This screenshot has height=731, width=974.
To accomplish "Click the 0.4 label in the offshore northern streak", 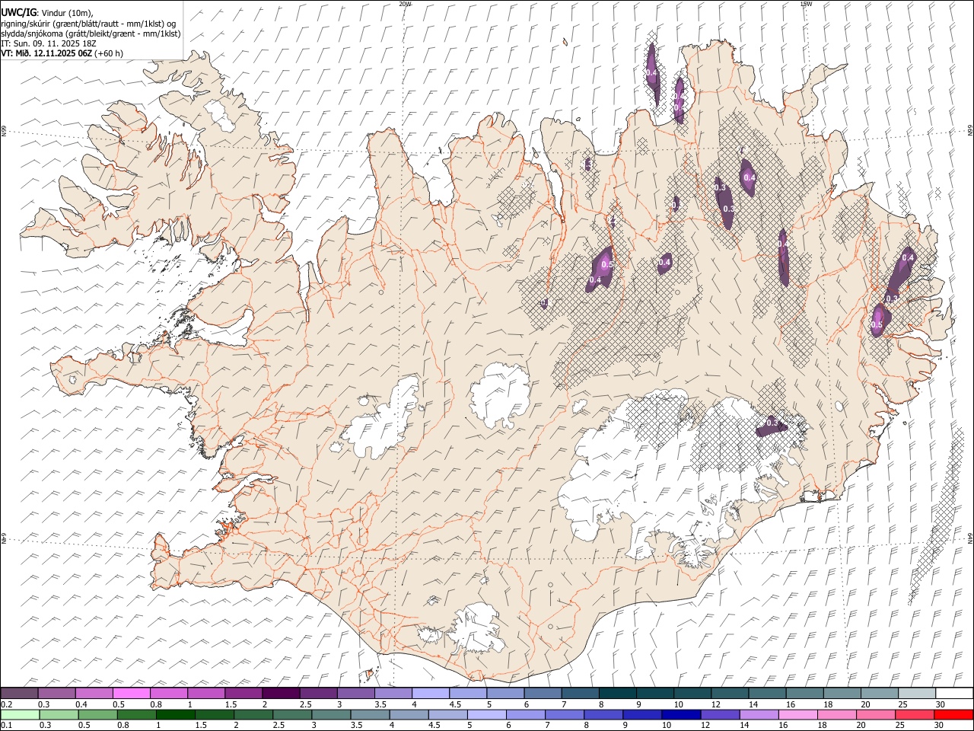I will (x=651, y=73).
